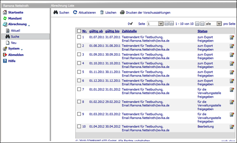Image resolution: width=237 pixels, height=143 pixels.
Task: Go to next page arrow button
Action: [x=197, y=23]
